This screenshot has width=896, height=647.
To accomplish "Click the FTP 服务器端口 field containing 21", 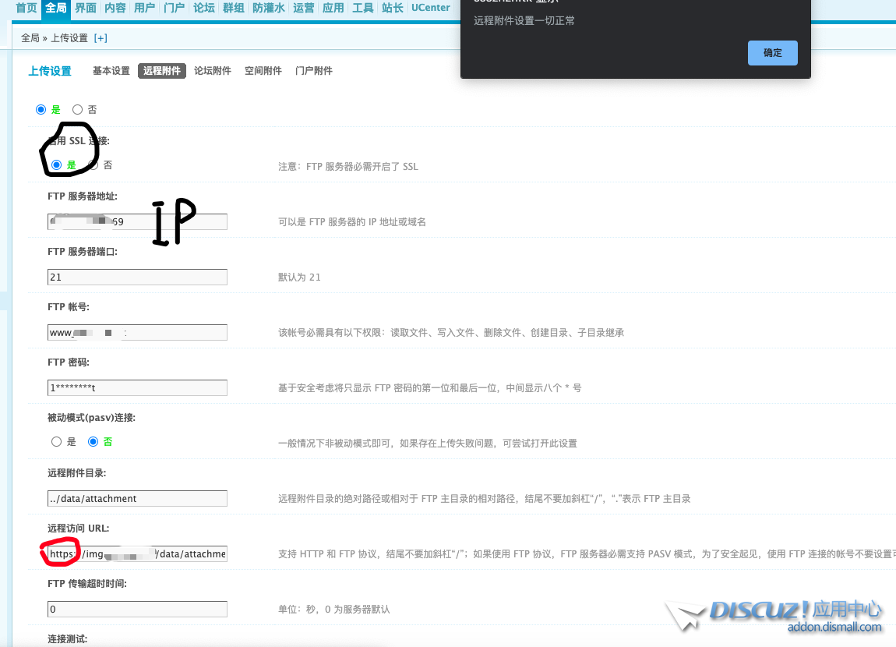I will tap(137, 277).
